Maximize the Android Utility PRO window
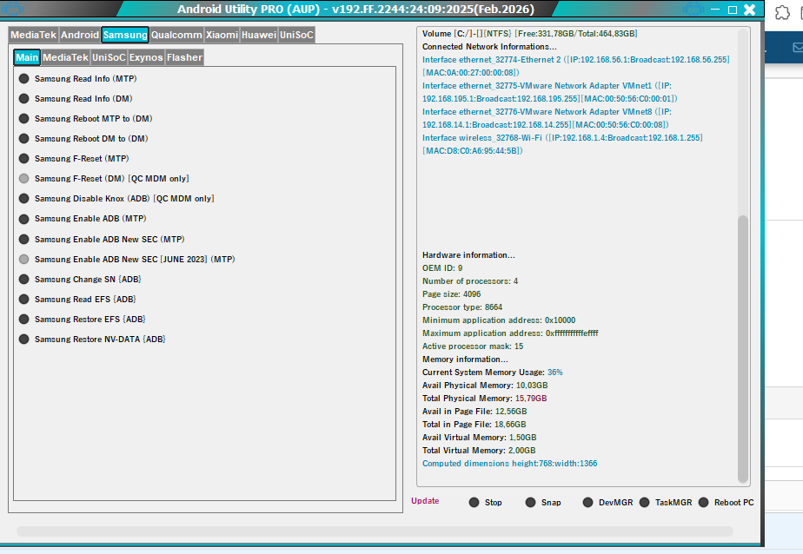803x554 pixels. point(733,10)
